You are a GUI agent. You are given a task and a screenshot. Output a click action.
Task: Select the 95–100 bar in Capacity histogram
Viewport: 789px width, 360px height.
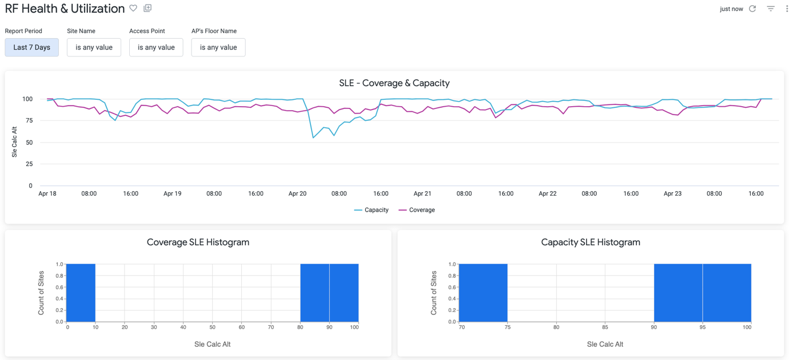727,293
